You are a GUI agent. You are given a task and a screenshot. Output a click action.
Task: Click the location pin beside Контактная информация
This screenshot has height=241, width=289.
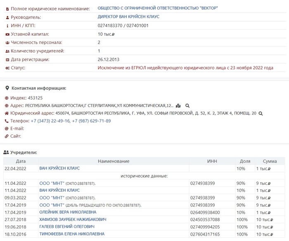coord(7,88)
